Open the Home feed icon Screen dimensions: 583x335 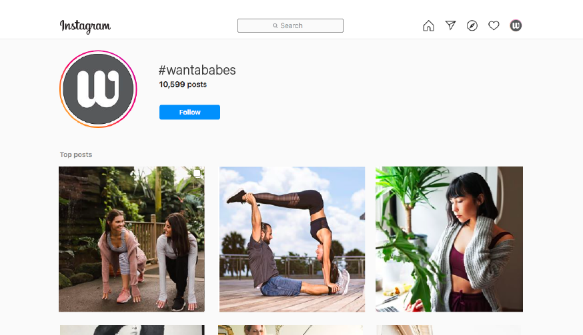(428, 25)
